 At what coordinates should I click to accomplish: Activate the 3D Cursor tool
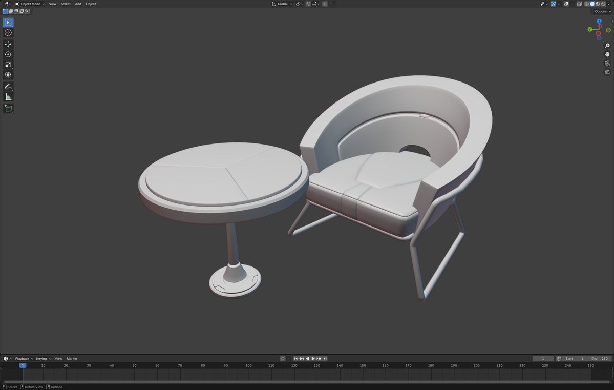coord(8,32)
